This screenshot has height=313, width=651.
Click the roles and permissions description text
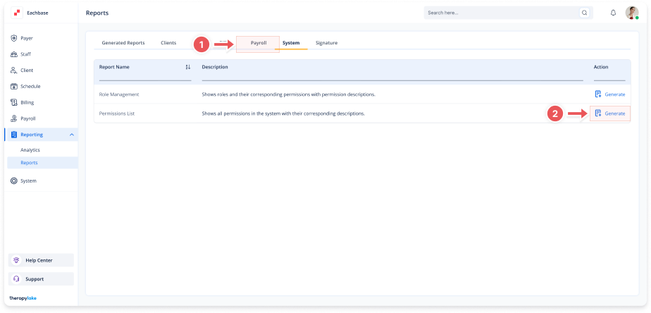pyautogui.click(x=289, y=94)
